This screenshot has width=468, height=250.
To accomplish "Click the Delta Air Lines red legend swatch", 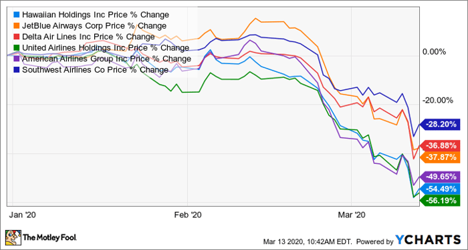I will (17, 37).
